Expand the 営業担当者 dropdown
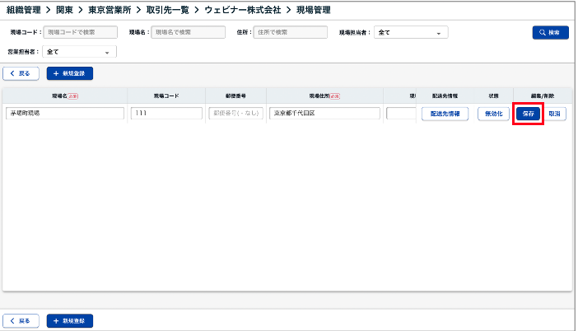578x331 pixels. tap(79, 52)
